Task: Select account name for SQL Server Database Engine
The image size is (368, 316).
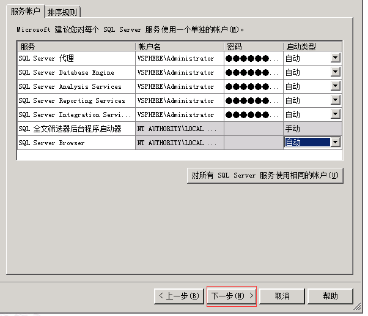Action: [180, 72]
